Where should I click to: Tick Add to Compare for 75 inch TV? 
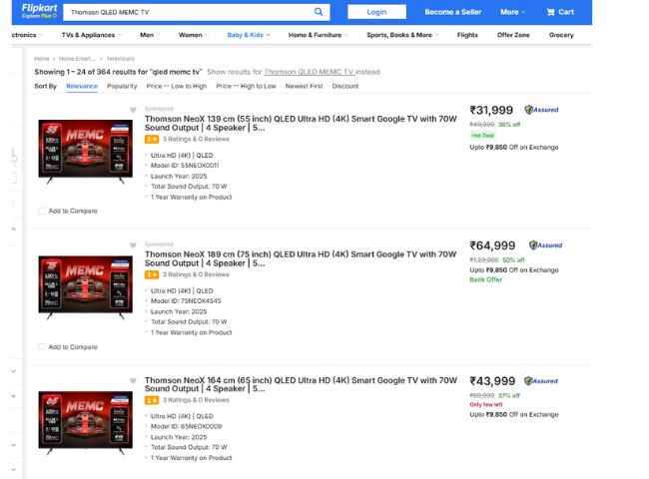click(42, 347)
